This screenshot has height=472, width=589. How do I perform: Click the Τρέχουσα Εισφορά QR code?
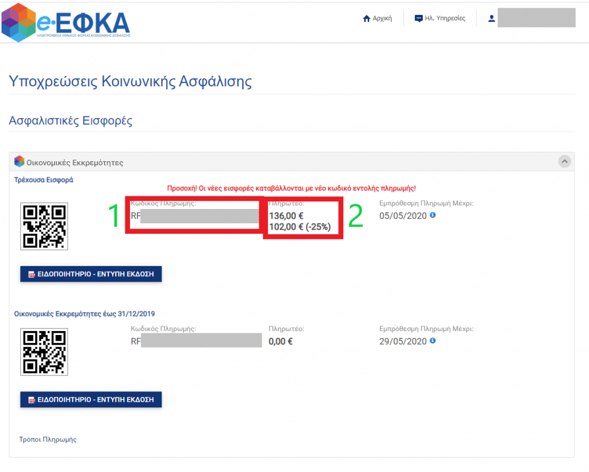pos(44,226)
